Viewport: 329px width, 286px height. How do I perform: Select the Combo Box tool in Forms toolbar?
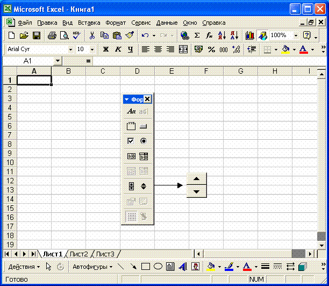144,156
